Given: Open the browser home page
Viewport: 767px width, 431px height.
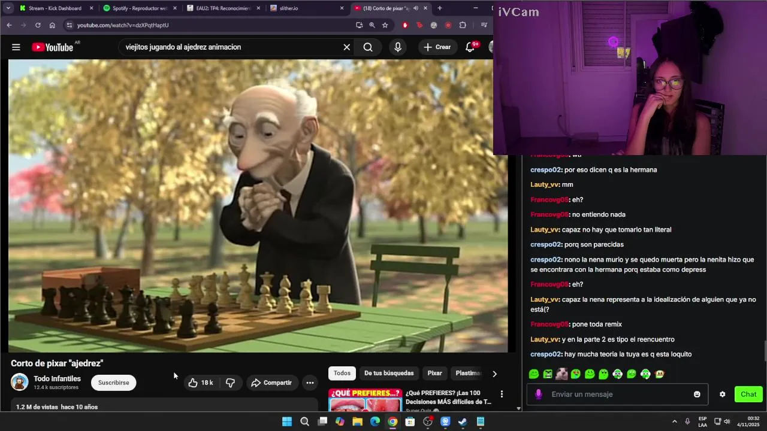Looking at the screenshot, I should coord(52,25).
